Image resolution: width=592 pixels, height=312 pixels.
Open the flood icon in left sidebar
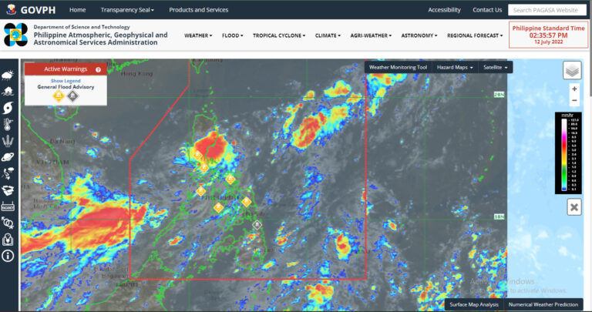point(8,90)
